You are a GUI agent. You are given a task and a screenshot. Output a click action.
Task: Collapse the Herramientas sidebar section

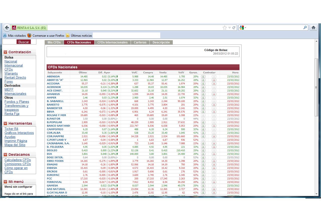point(6,124)
